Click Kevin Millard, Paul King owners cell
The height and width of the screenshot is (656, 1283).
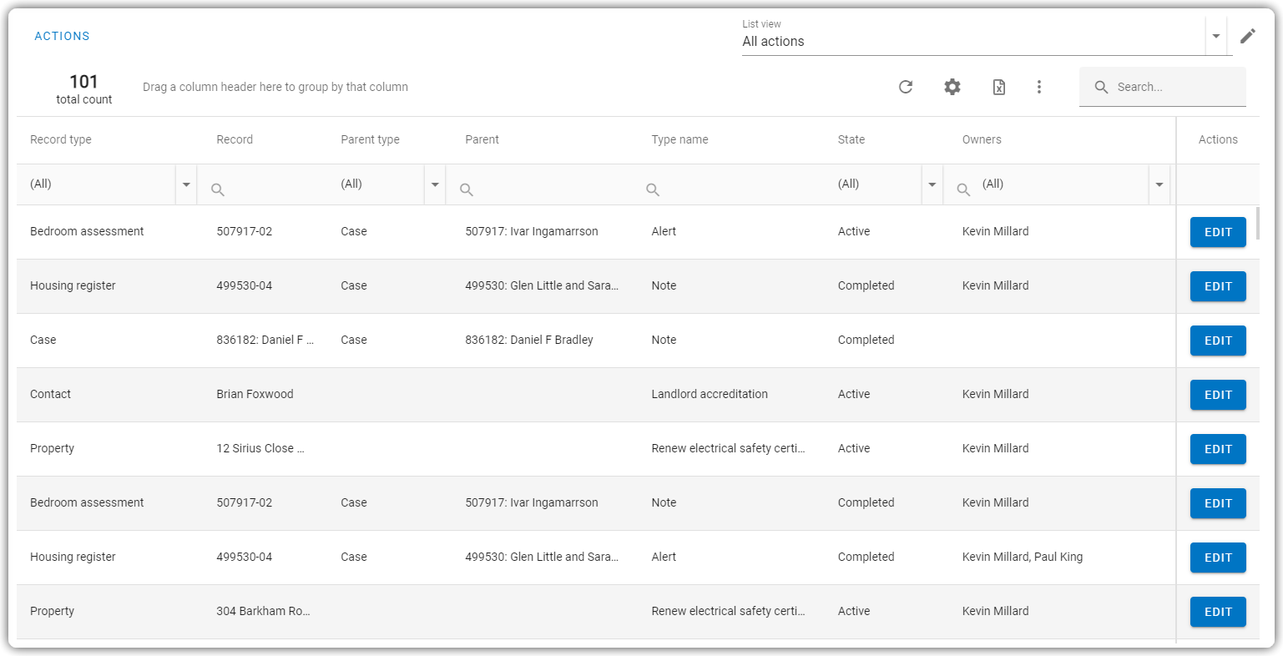[1023, 557]
